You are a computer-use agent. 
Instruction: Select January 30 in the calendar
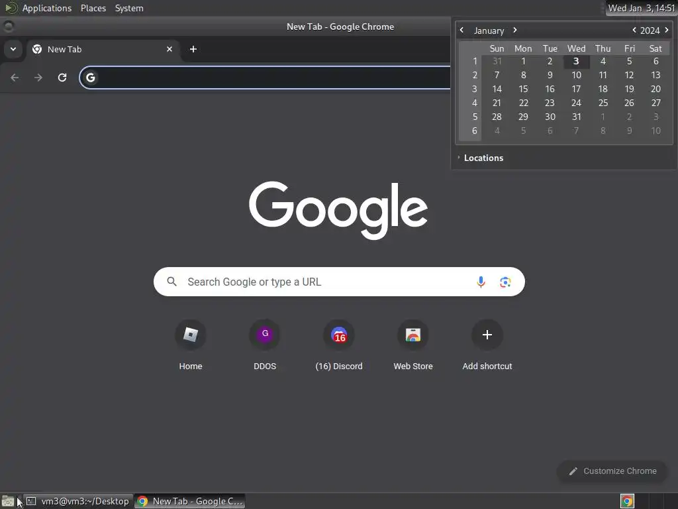pyautogui.click(x=550, y=117)
